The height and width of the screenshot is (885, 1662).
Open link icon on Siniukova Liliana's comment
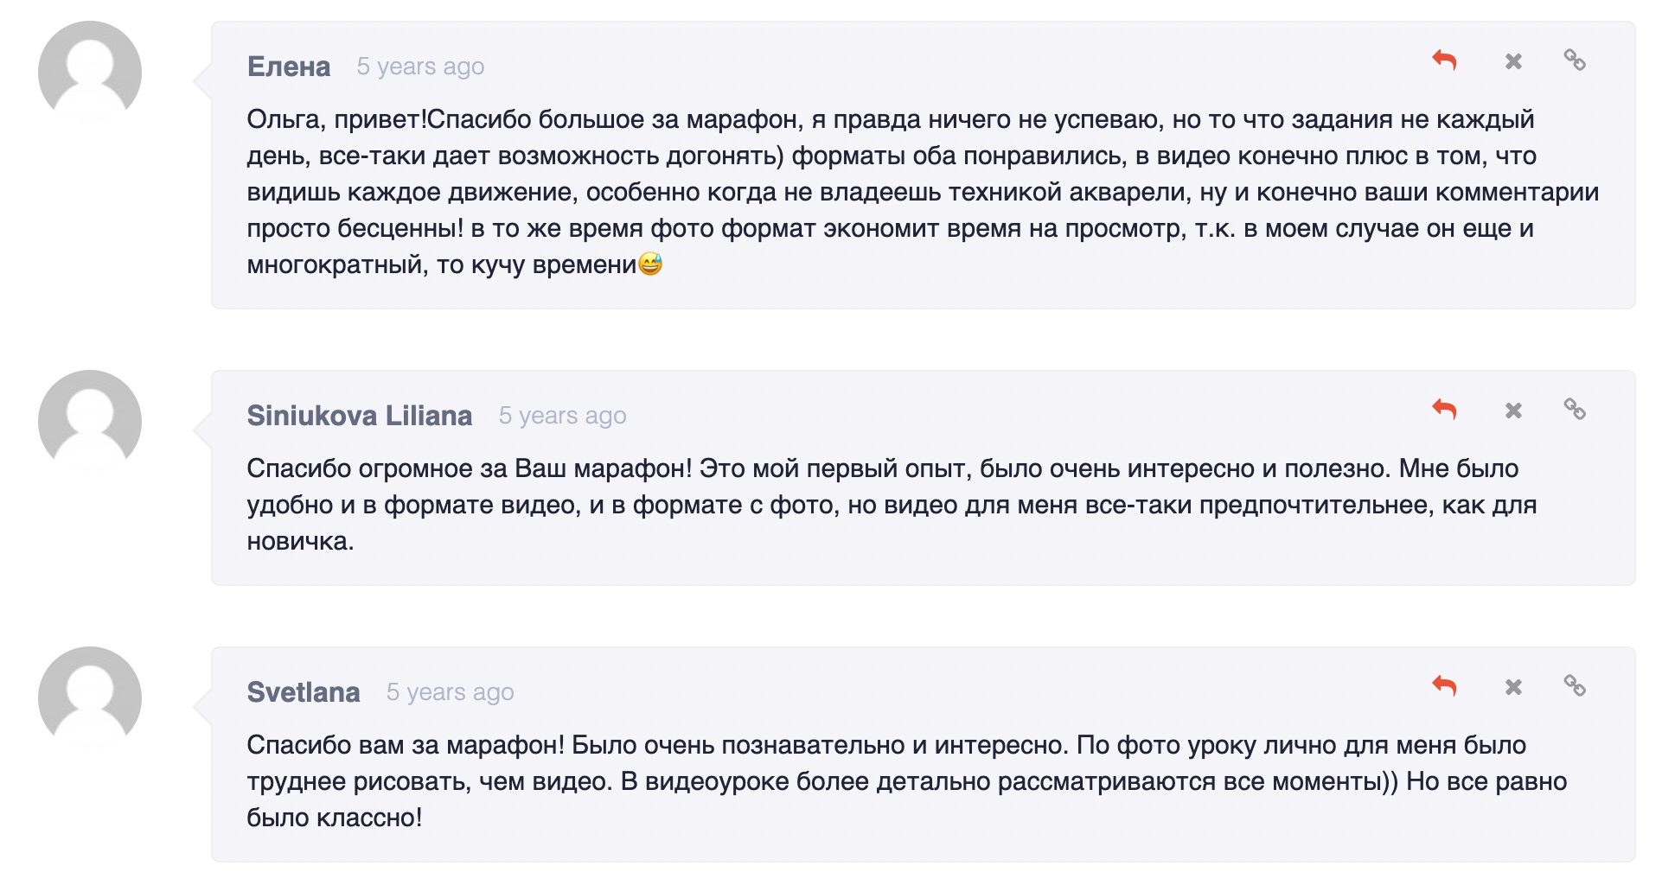[x=1575, y=410]
